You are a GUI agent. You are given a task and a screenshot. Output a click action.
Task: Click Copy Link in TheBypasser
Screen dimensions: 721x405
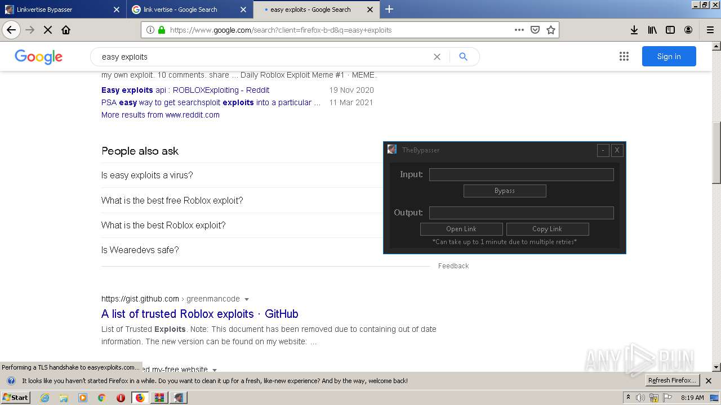point(548,229)
